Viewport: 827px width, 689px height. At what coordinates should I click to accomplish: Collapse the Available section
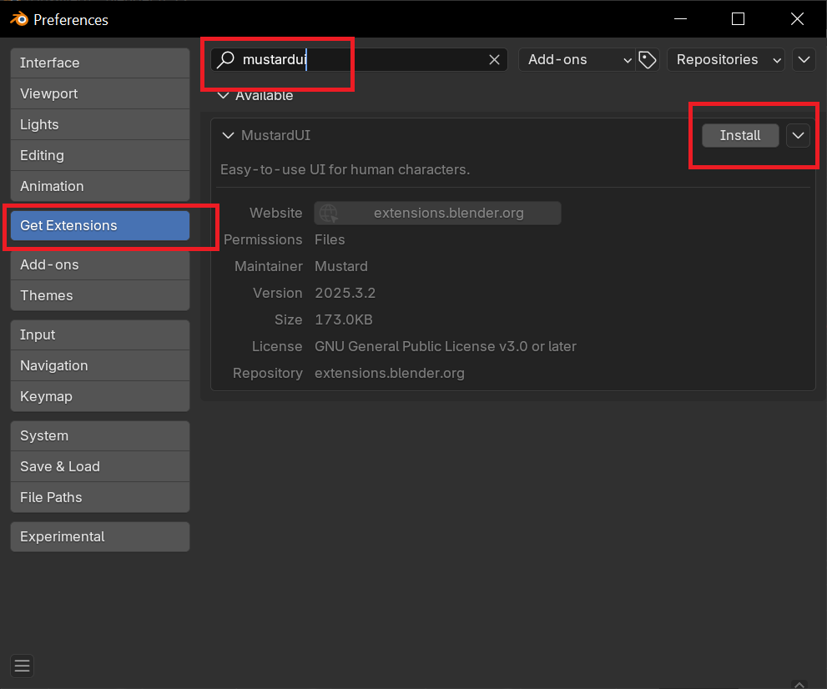point(224,95)
